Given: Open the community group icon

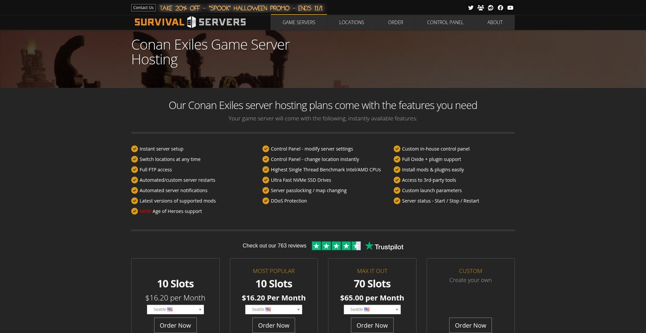Looking at the screenshot, I should point(481,8).
